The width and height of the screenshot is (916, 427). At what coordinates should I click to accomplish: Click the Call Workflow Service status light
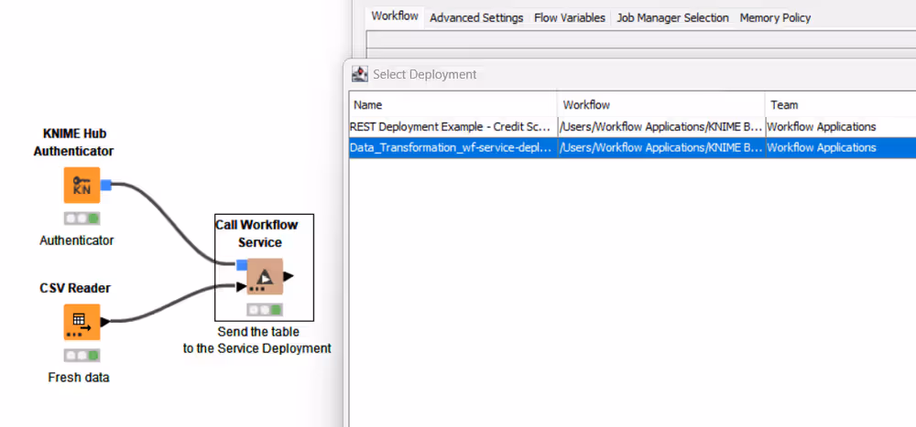pos(264,309)
